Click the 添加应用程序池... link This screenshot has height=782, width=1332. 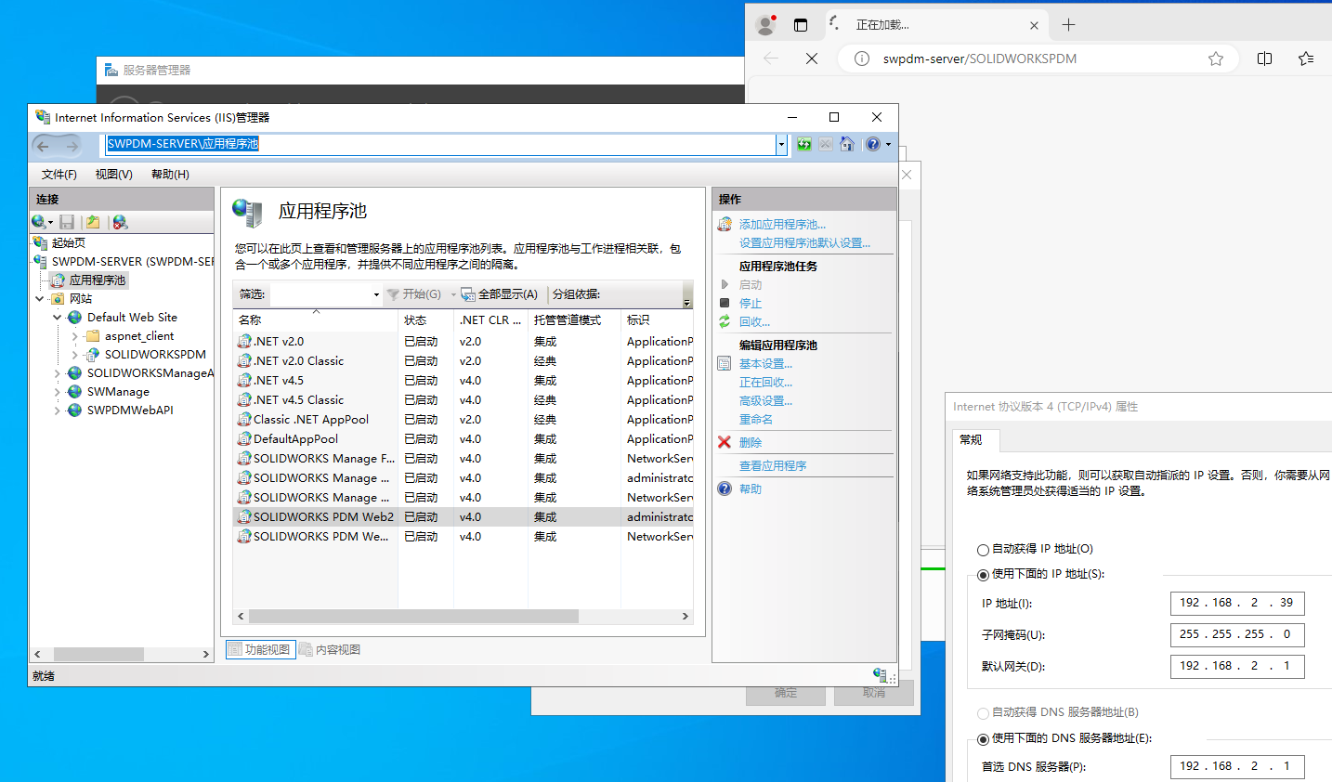[x=782, y=225]
